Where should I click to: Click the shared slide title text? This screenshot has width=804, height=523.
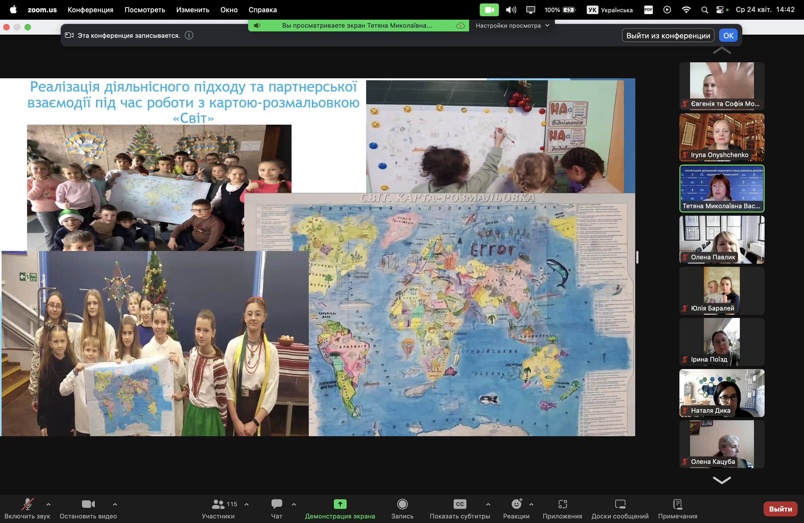193,102
